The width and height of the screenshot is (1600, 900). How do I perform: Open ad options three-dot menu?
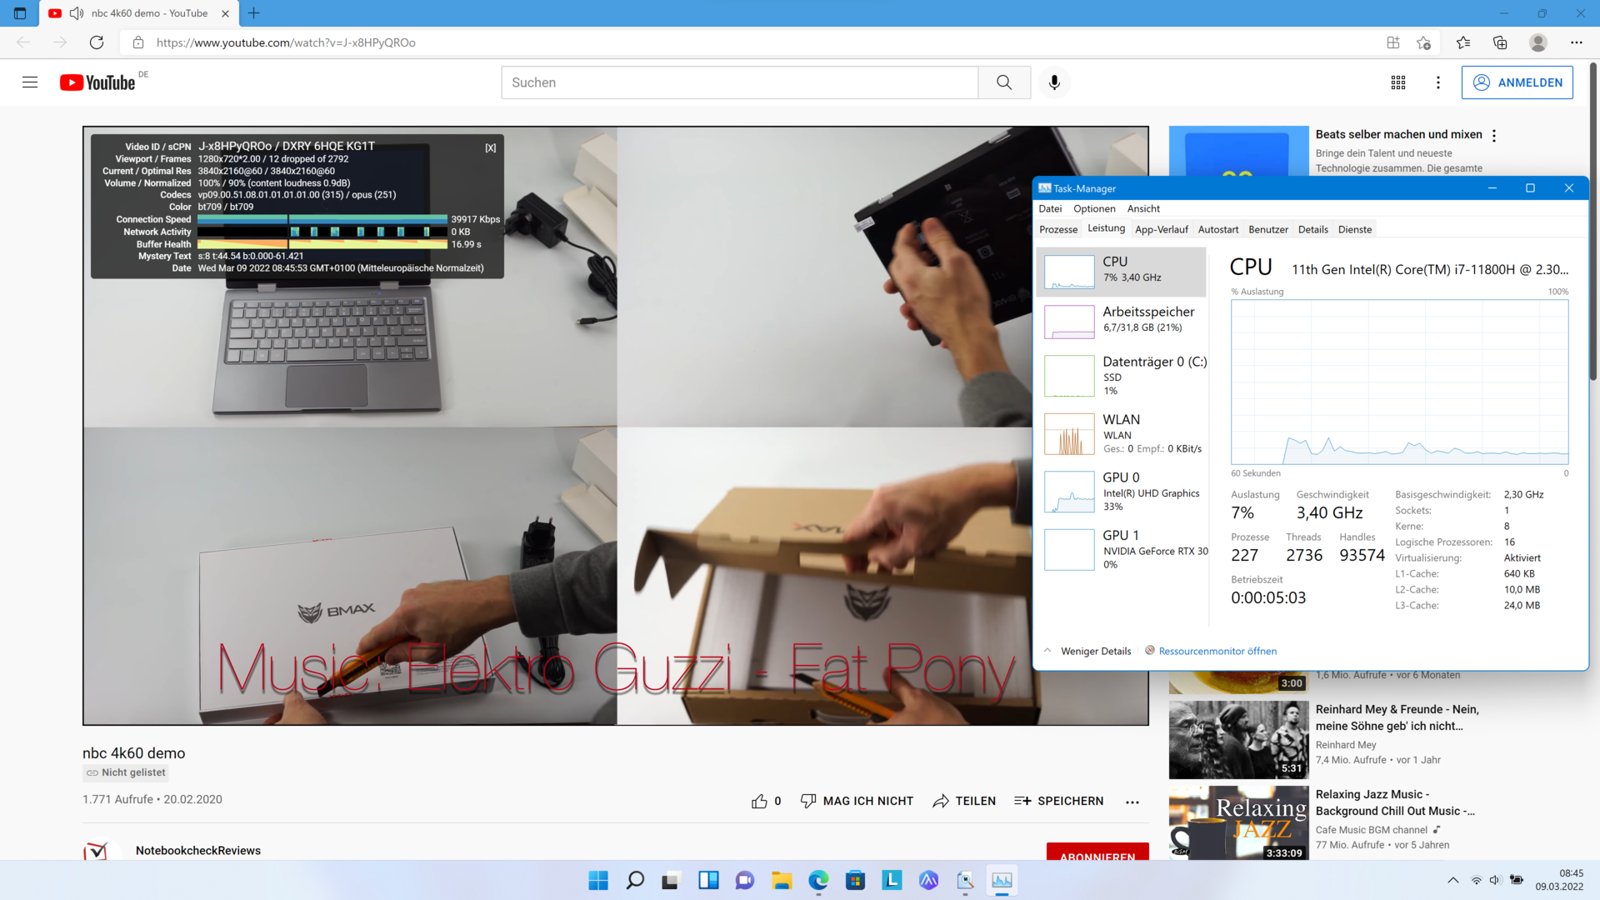(x=1494, y=136)
